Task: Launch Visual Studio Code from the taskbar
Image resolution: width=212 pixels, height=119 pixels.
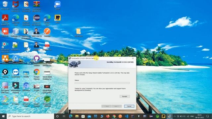Action: 127,116
